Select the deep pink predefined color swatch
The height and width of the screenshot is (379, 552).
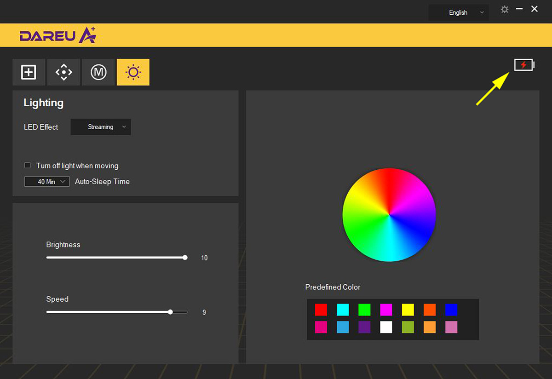pos(321,327)
